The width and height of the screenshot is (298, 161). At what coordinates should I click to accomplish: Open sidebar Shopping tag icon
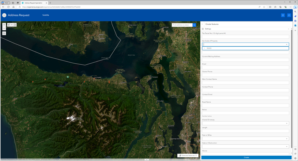click(295, 16)
